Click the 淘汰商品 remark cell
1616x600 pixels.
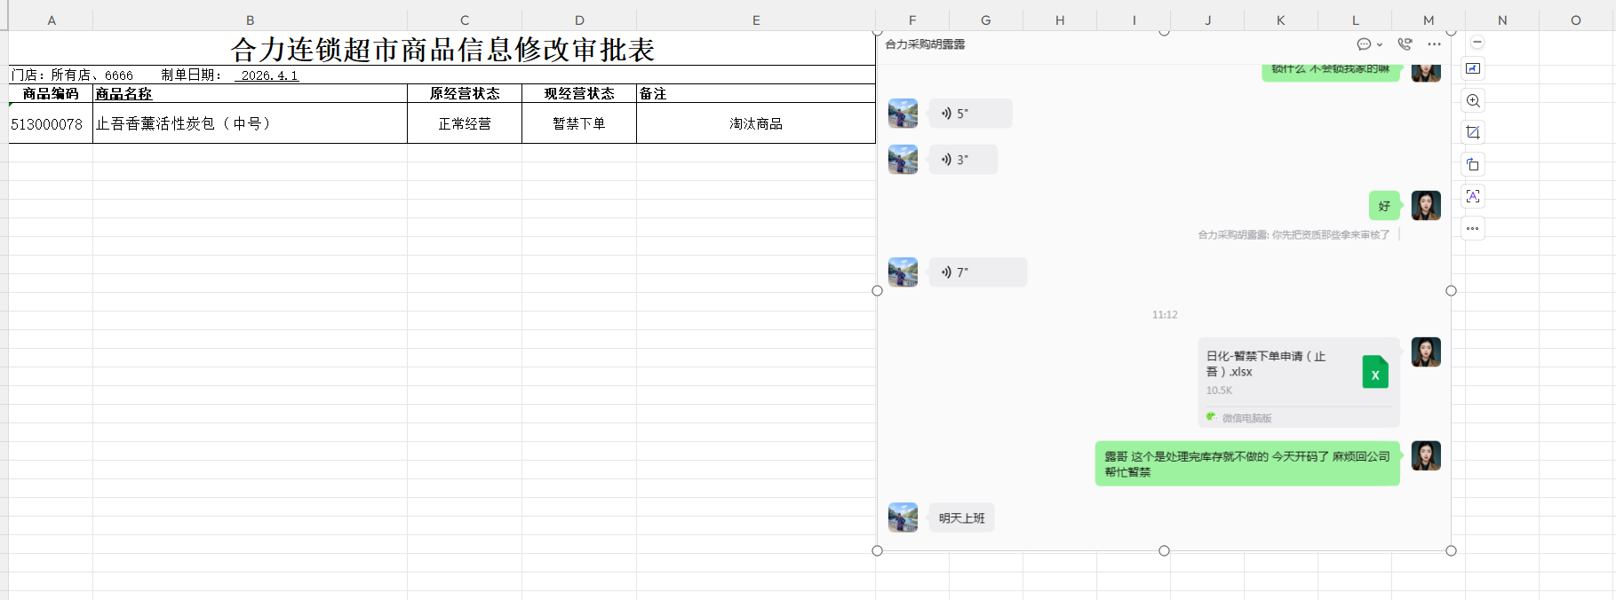[x=756, y=123]
